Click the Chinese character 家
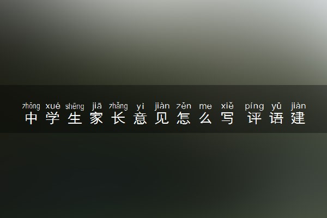Viewport: 327px width, 218px height. tap(96, 118)
